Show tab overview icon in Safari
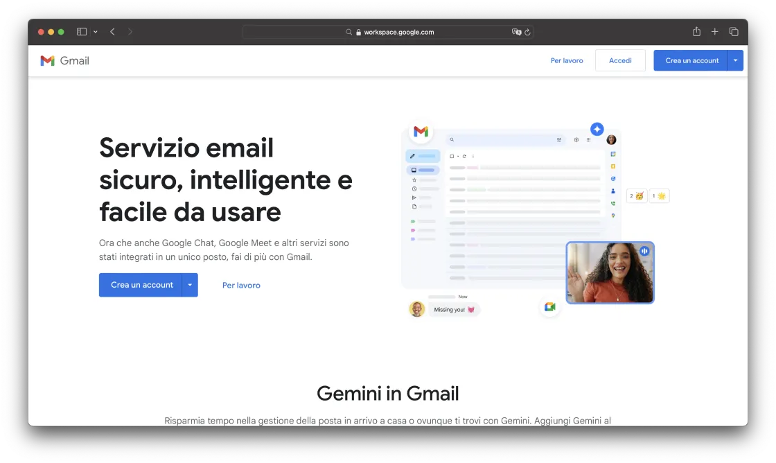 [734, 32]
